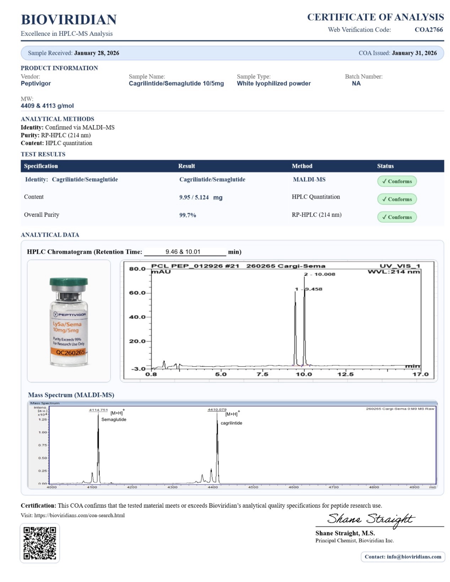450x582 pixels.
Task: Click peak 2 label at 10.008
Action: pyautogui.click(x=320, y=274)
